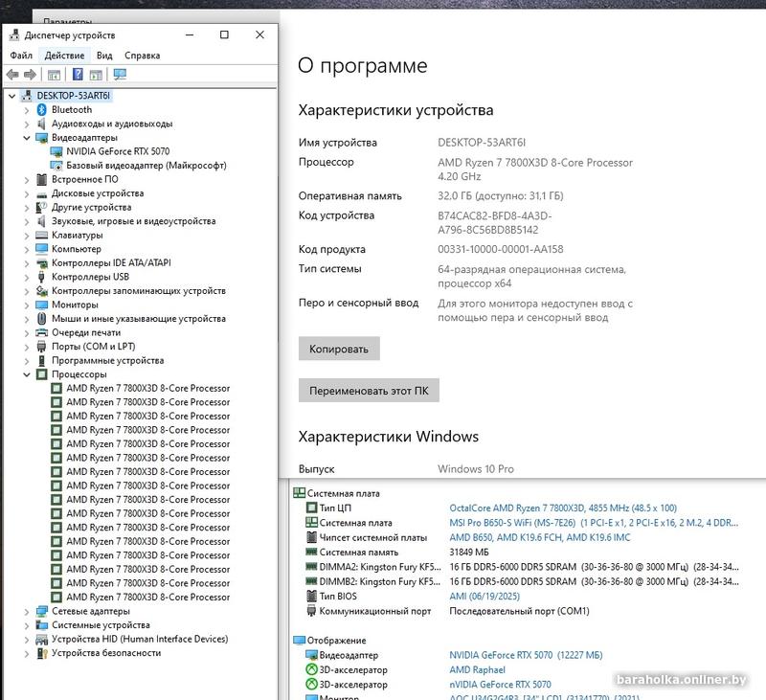Open the Действие menu

point(64,56)
